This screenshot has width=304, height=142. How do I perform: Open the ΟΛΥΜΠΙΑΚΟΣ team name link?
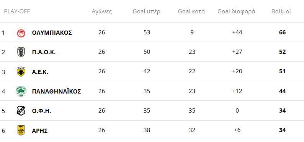(x=52, y=33)
